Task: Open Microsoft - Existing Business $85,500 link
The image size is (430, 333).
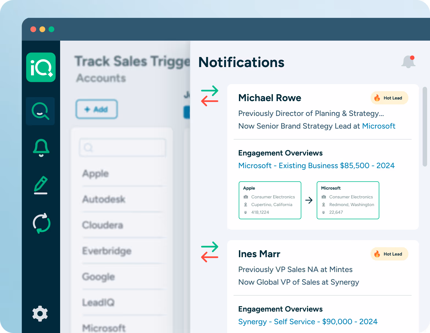Action: pyautogui.click(x=316, y=165)
